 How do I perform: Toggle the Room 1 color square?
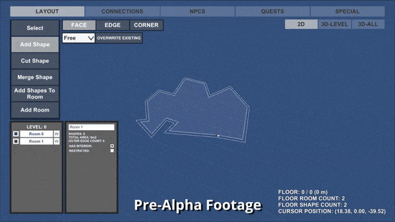(x=16, y=141)
